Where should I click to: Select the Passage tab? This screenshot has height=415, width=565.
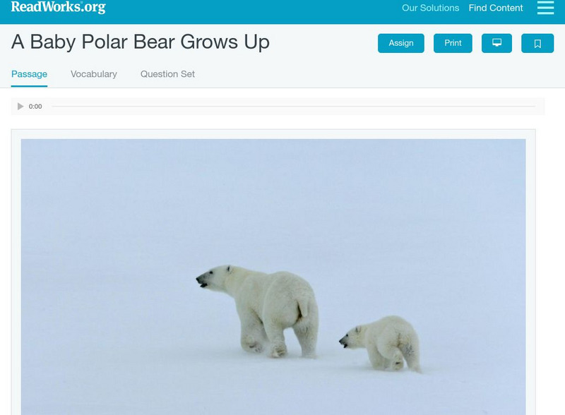(x=29, y=74)
